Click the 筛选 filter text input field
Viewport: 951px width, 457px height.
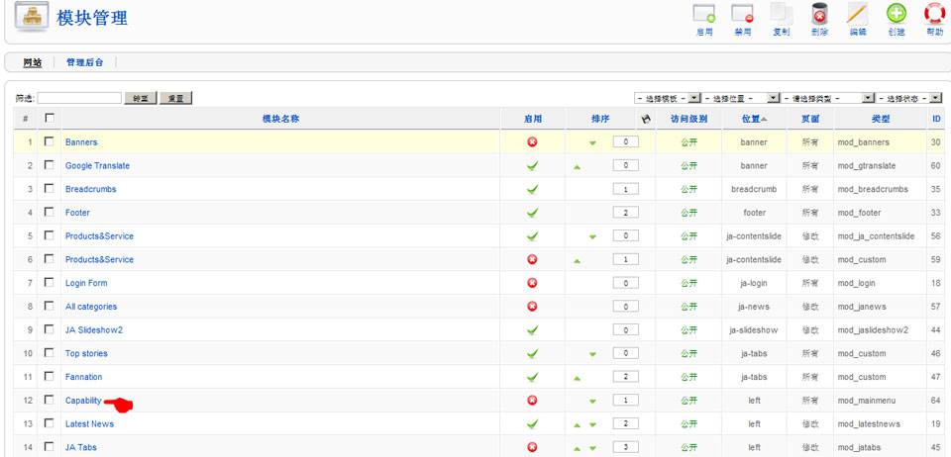point(79,98)
